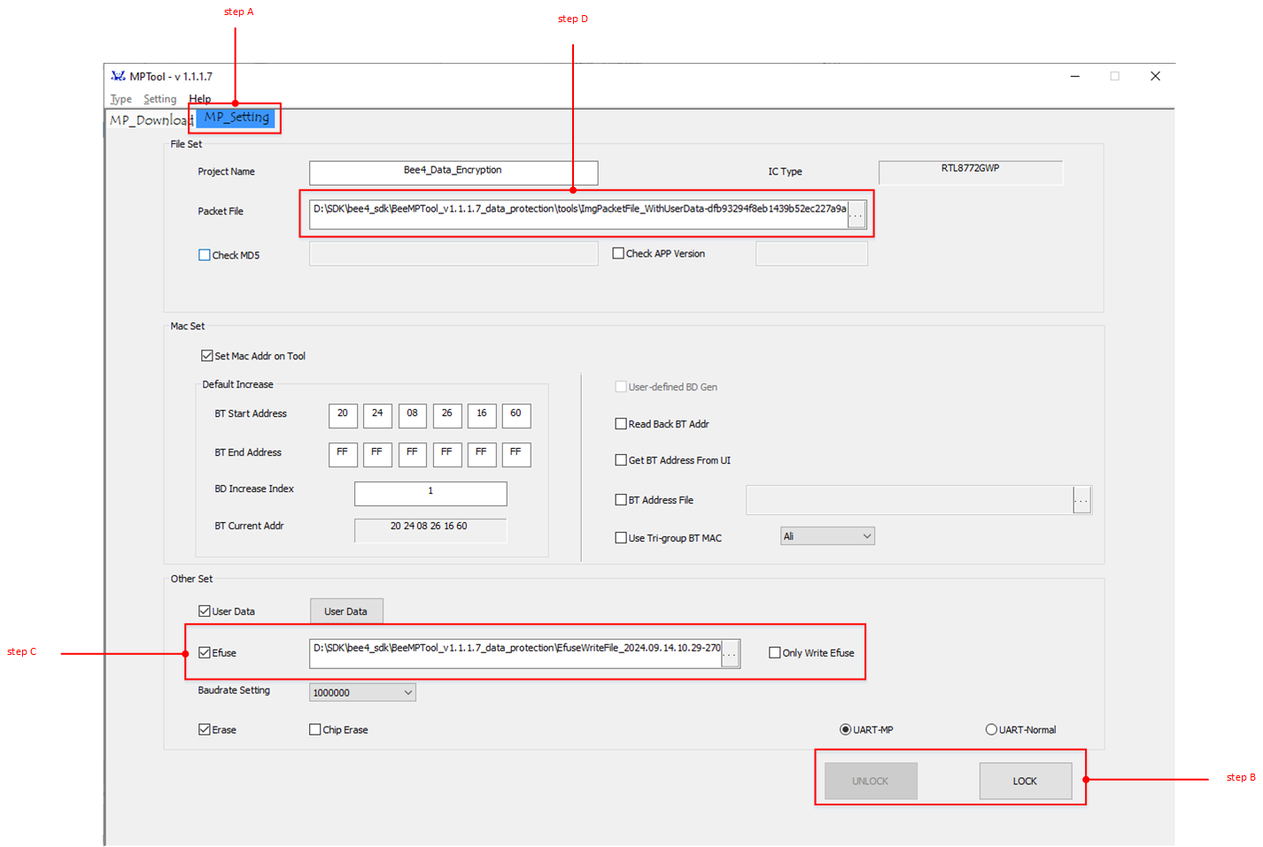
Task: Enable the Check MD5 checkbox
Action: click(205, 255)
